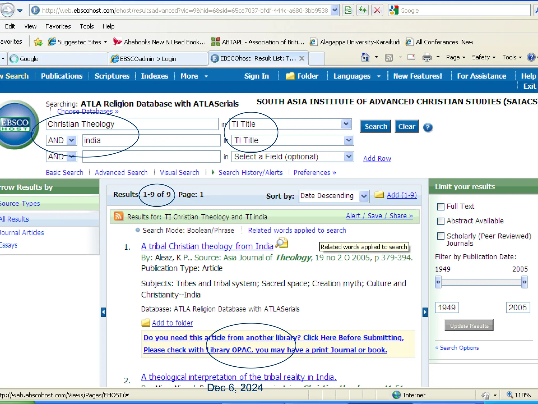538x404 pixels.
Task: Click the Home icon in IE toolbar
Action: (x=365, y=57)
